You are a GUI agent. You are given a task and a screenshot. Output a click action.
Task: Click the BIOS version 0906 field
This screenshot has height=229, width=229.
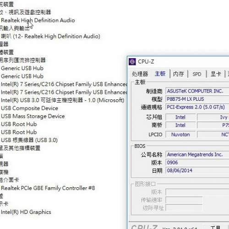pyautogui.click(x=197, y=163)
